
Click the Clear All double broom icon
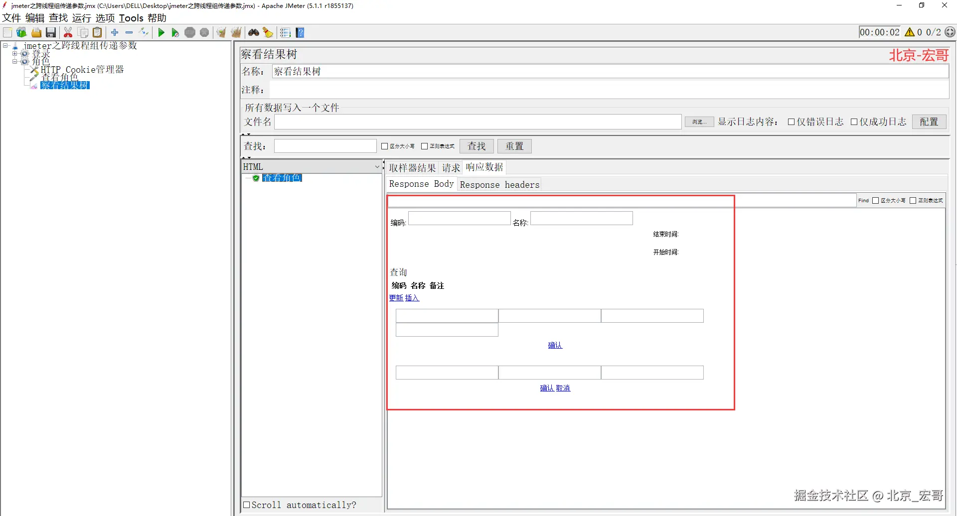coord(236,33)
